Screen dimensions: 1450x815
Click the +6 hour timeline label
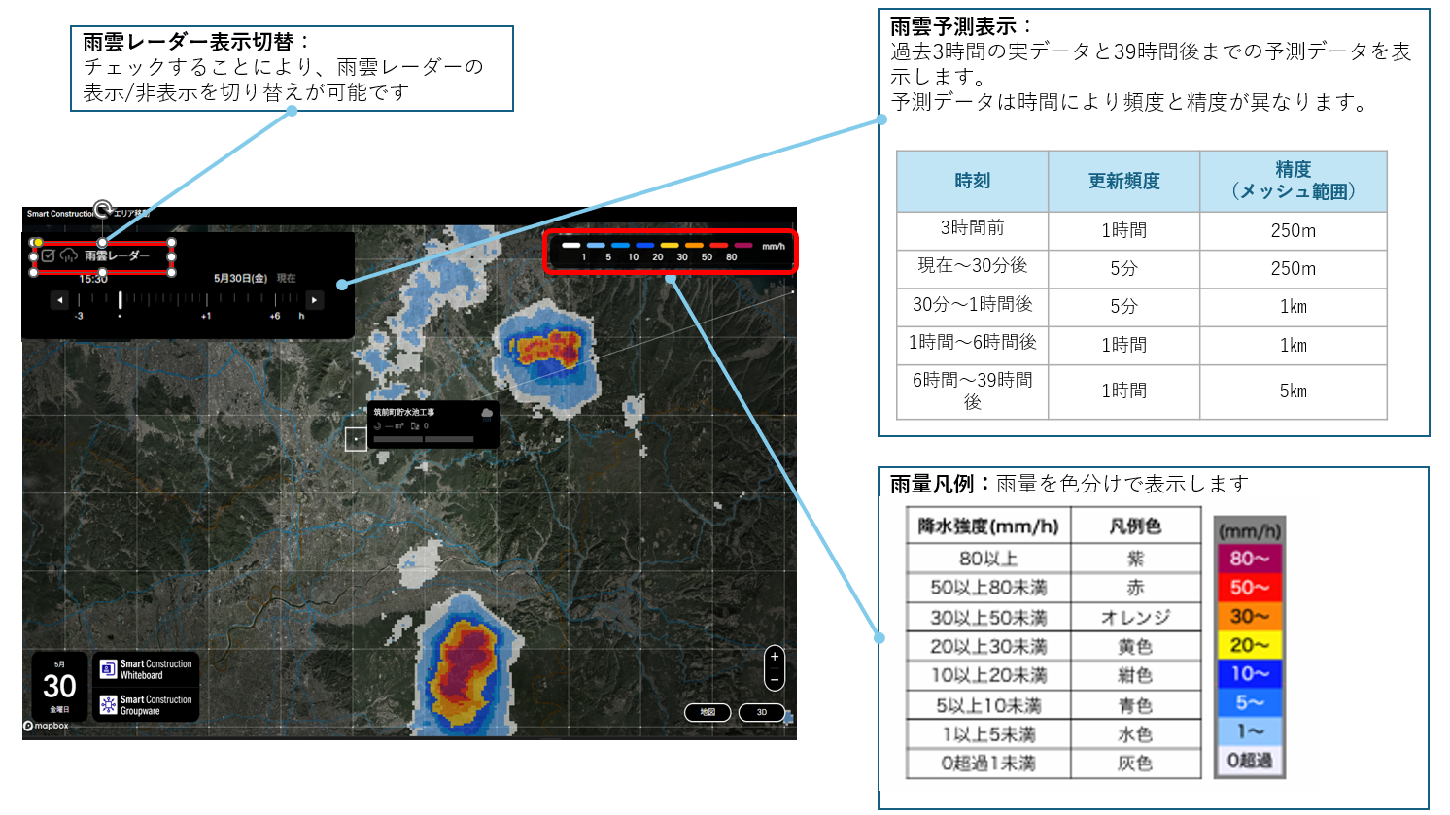(275, 316)
